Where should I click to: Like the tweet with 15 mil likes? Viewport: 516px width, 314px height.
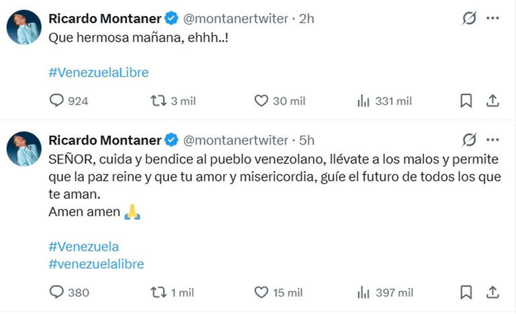pos(261,292)
